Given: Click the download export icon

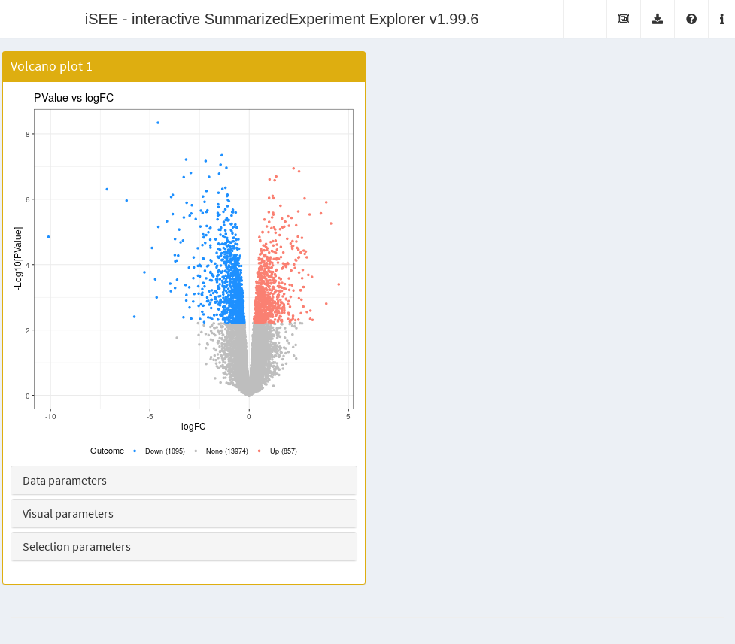Looking at the screenshot, I should tap(658, 19).
